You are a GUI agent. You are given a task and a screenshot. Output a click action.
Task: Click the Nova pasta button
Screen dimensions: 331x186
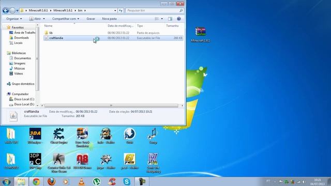tap(109, 19)
